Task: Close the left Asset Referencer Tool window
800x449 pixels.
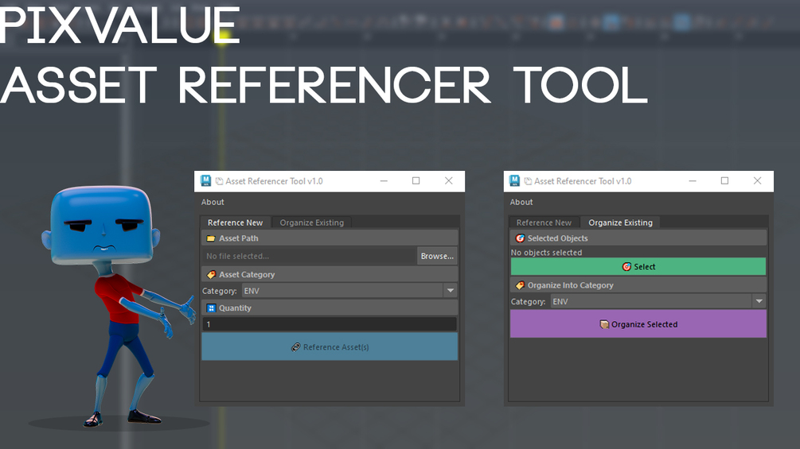Action: [x=448, y=181]
